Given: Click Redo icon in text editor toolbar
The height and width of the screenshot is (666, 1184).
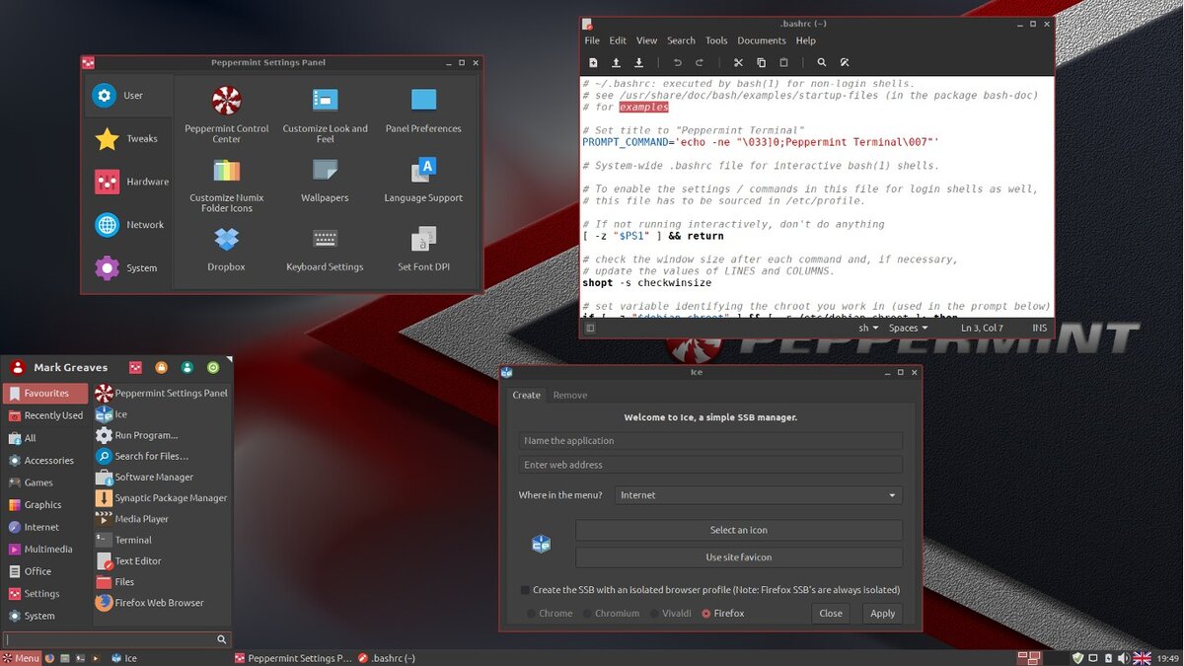Looking at the screenshot, I should (x=701, y=62).
